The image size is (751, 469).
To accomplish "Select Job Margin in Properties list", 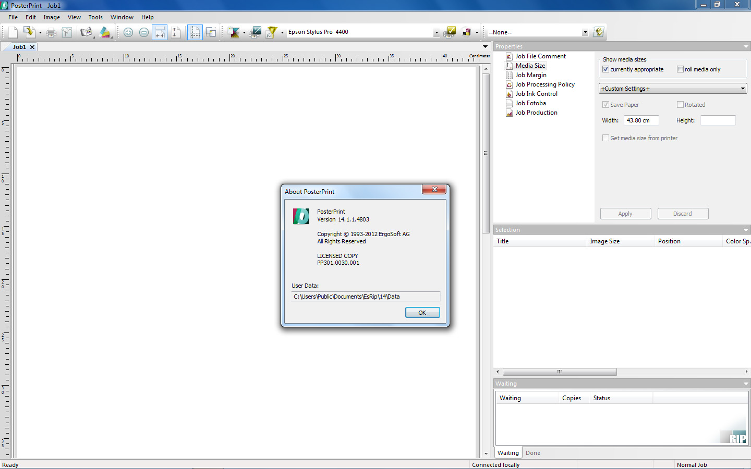I will tap(531, 75).
